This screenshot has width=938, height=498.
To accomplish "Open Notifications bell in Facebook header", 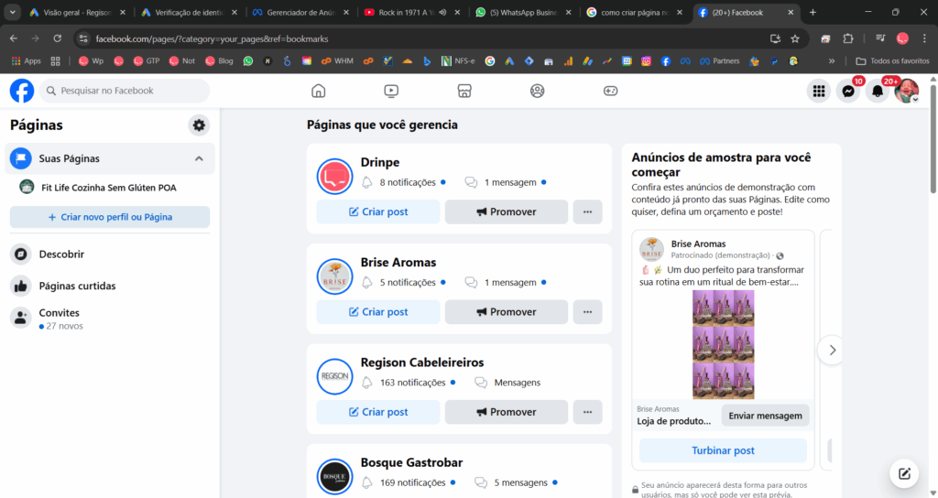I will coord(878,91).
